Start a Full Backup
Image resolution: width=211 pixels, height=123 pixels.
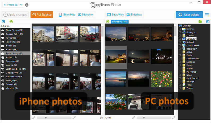42,15
